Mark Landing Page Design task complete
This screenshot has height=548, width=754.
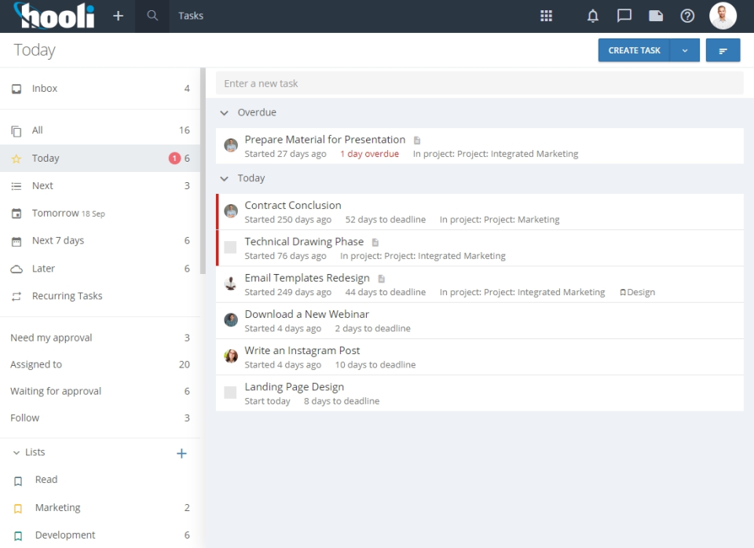point(230,393)
